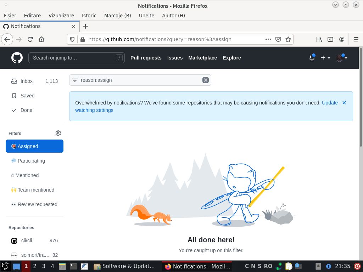Switch to workspace 2 in taskbar
The height and width of the screenshot is (272, 363).
[35, 266]
